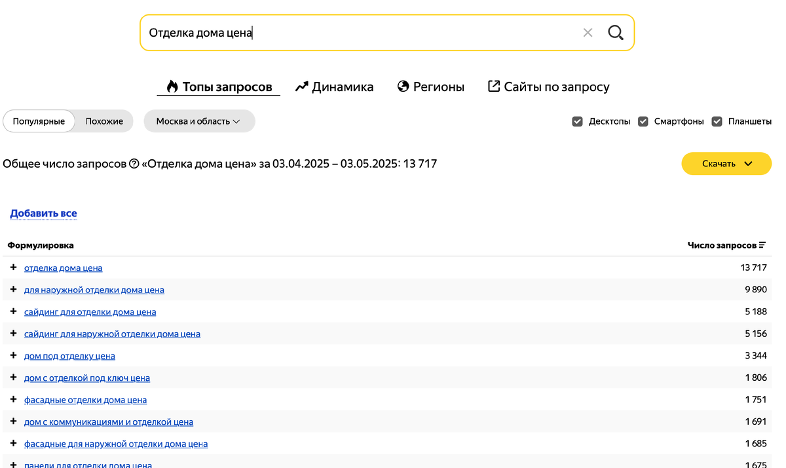Click the value 1 691
Screen dimensions: 786x468
pyautogui.click(x=756, y=422)
